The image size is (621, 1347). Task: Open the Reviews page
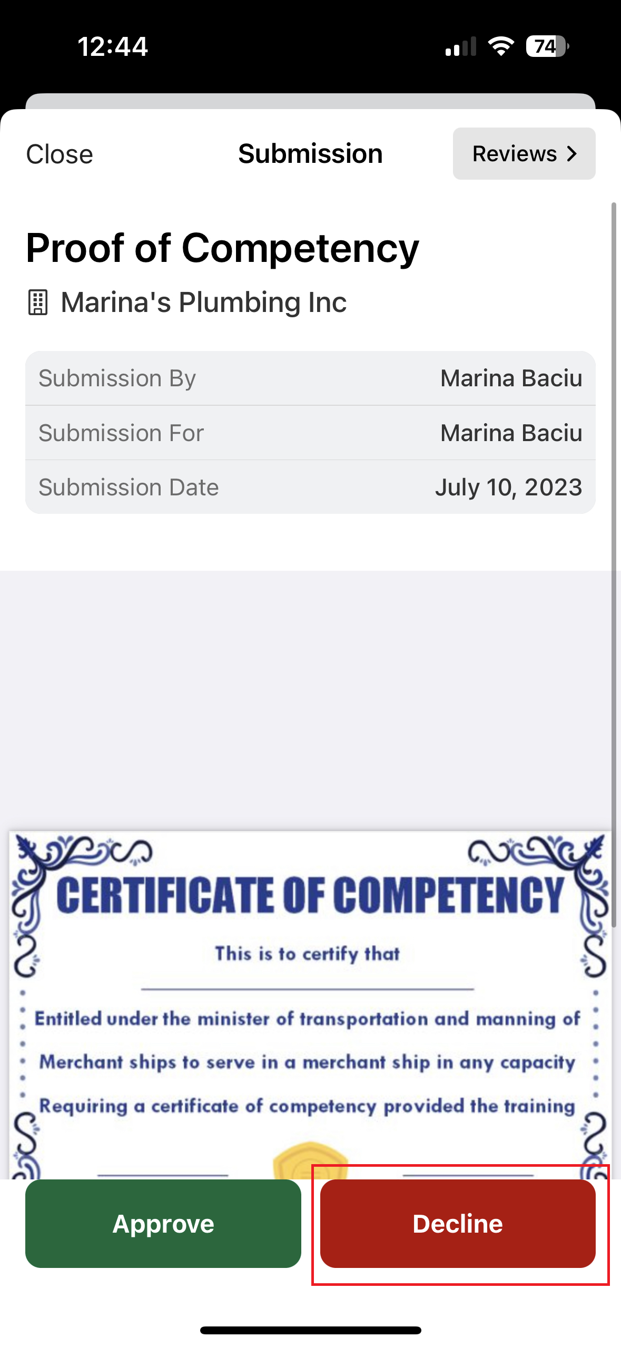[524, 154]
